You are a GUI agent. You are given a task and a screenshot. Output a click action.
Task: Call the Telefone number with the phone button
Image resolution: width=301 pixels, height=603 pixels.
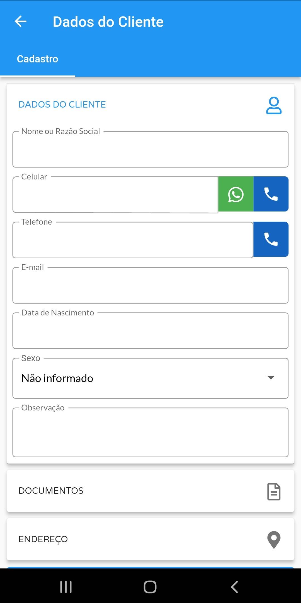tap(271, 239)
